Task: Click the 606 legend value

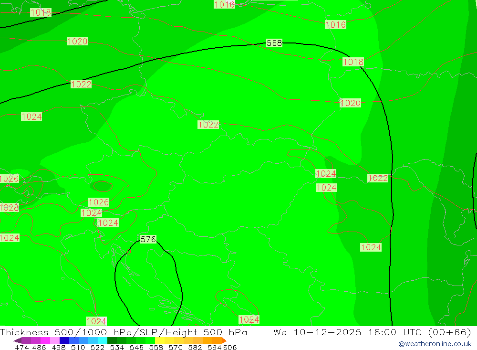Action: pos(230,348)
